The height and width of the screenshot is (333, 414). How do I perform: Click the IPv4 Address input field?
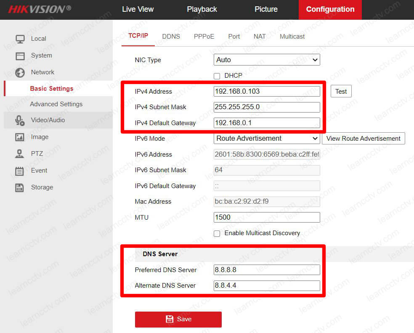(267, 92)
